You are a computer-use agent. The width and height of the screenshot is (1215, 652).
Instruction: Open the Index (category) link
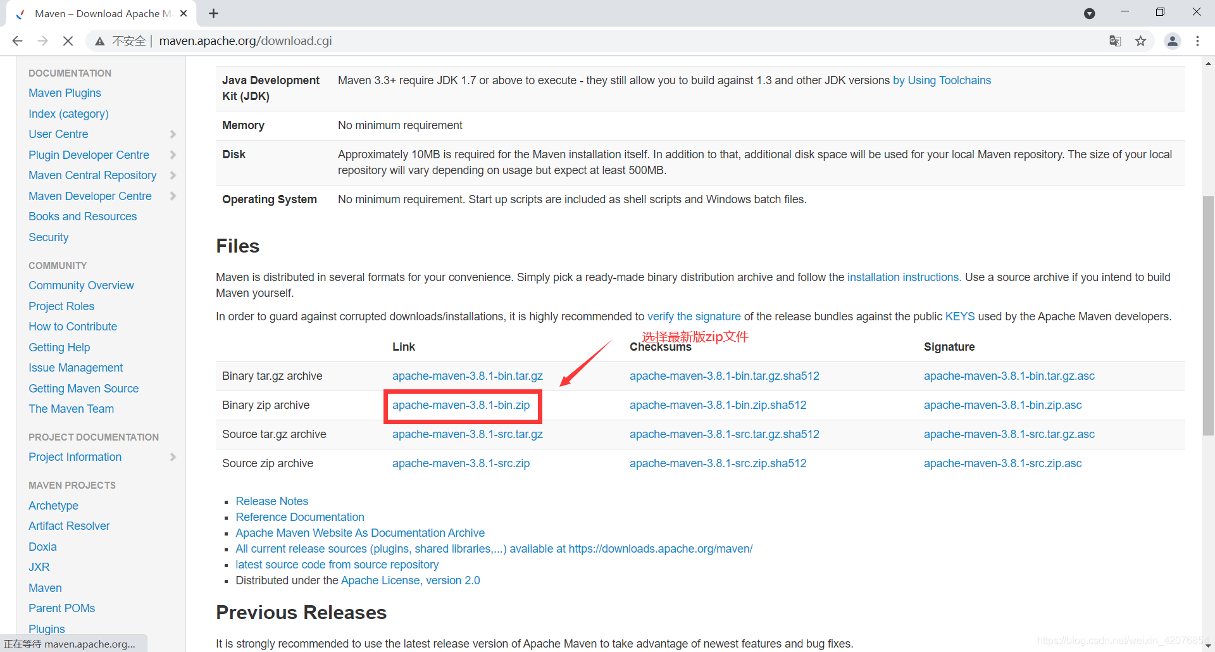(68, 114)
